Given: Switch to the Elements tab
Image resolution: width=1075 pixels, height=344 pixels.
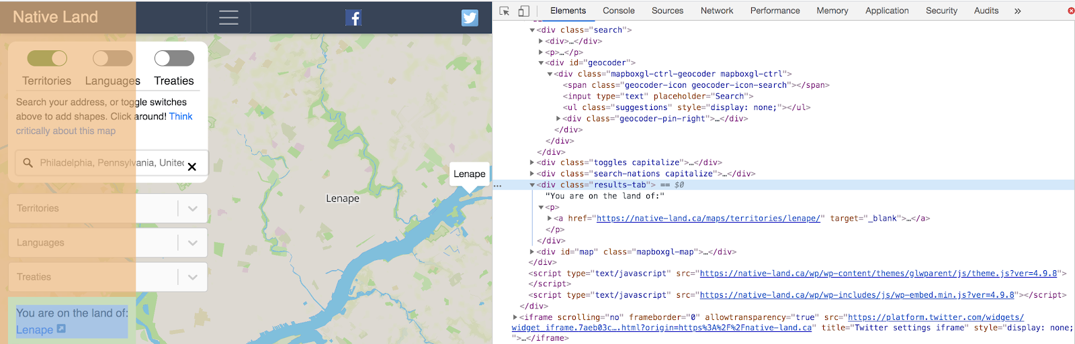Looking at the screenshot, I should coord(568,11).
